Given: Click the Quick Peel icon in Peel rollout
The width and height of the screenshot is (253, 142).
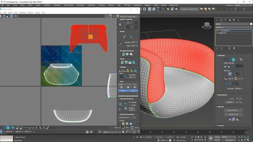Looking at the screenshot, I should tap(121, 87).
